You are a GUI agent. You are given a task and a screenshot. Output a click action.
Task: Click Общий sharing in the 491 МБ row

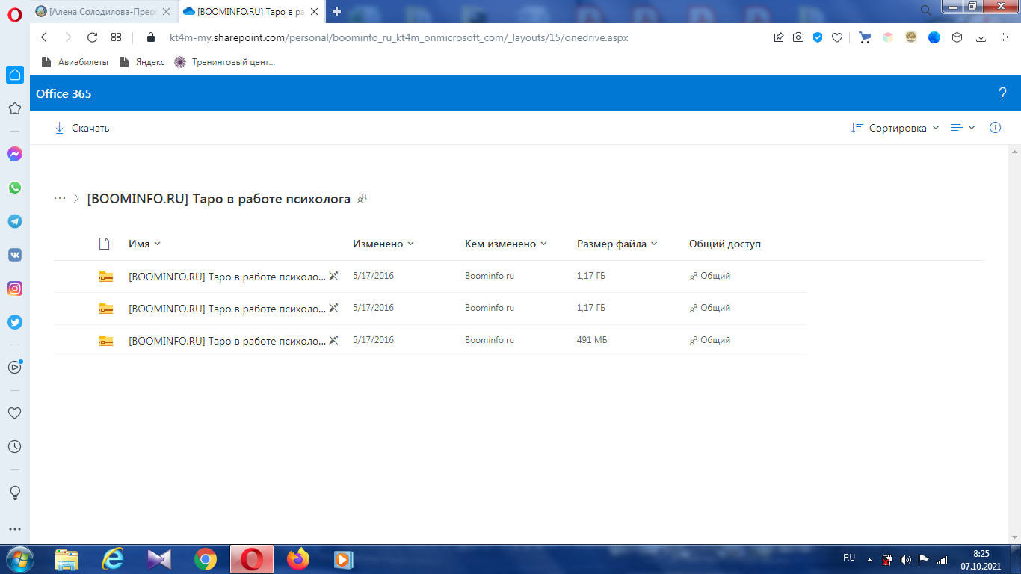click(710, 340)
